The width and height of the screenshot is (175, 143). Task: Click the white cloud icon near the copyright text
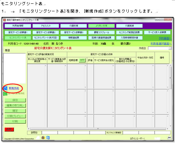[x=38, y=138]
